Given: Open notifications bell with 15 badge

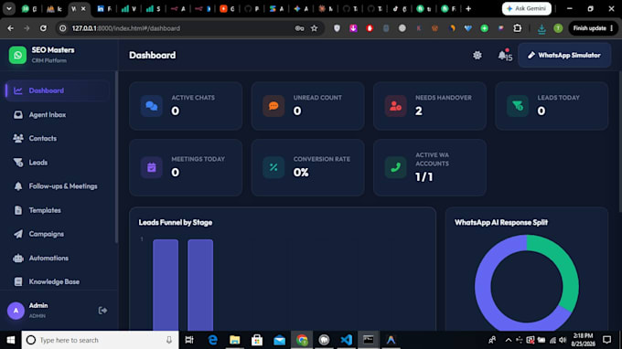Looking at the screenshot, I should [504, 56].
